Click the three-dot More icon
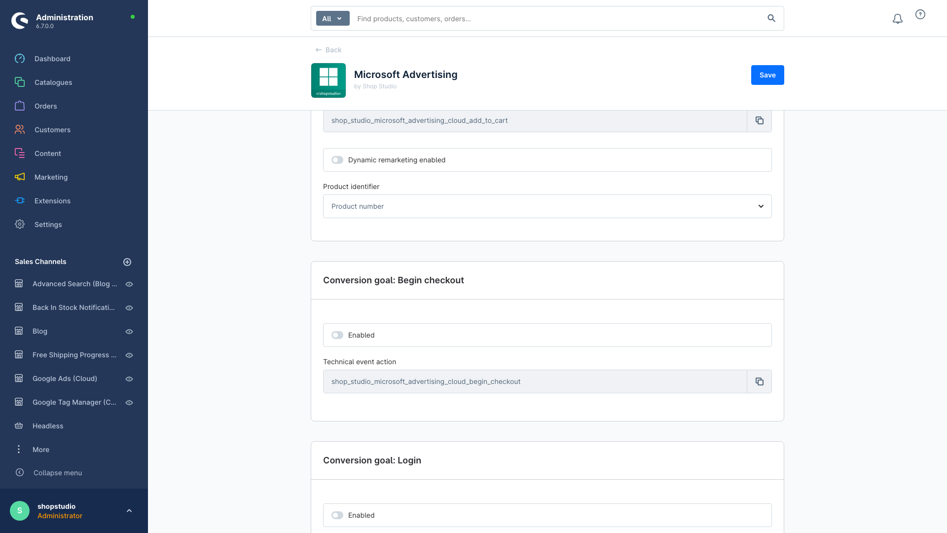Image resolution: width=947 pixels, height=533 pixels. click(x=19, y=450)
